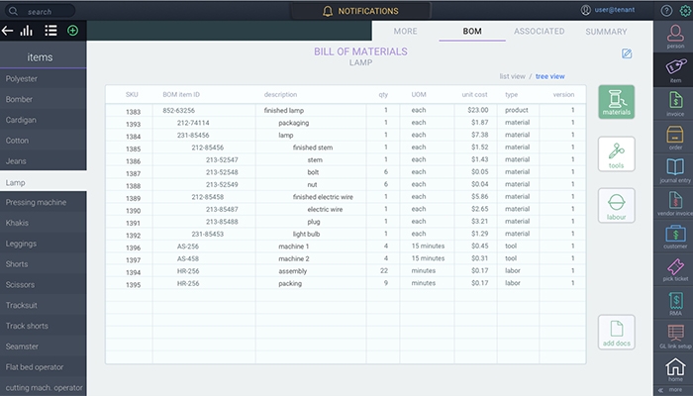
Task: Open the list view icon in the toolbar
Action: (x=50, y=31)
